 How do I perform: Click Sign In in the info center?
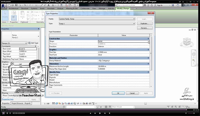pos(160,5)
